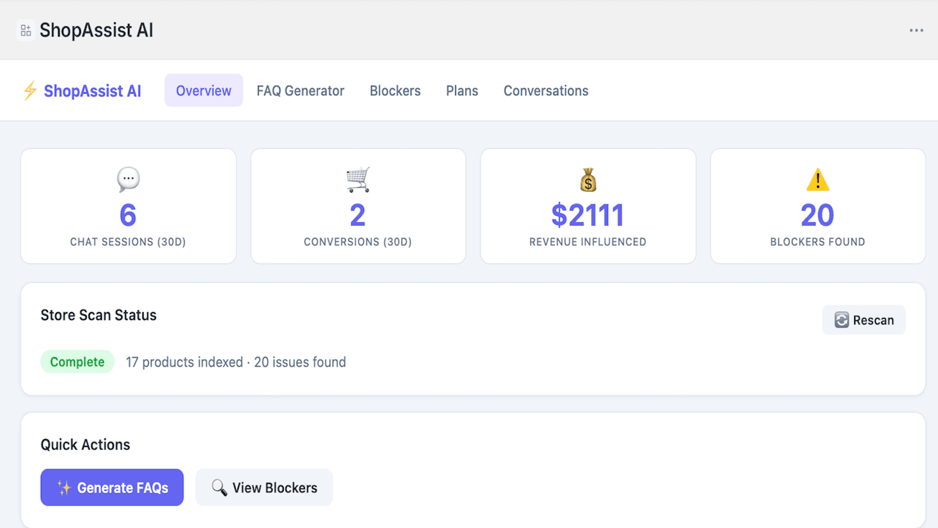Click the REVENUE INFLUENCED label
The image size is (938, 528).
[x=588, y=242]
